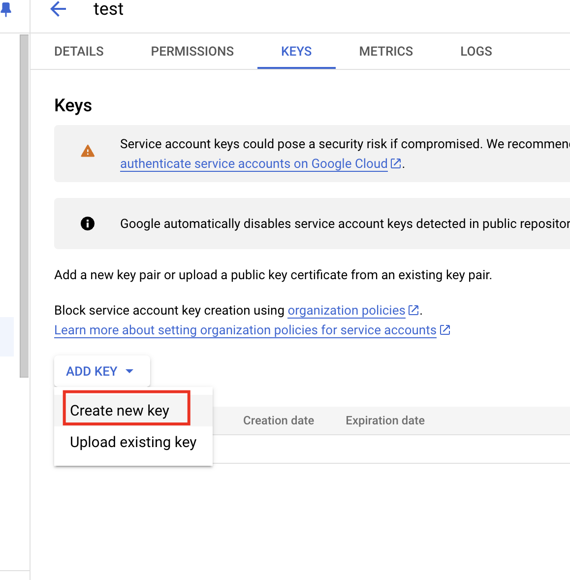
Task: Open the LOGS tab
Action: [x=475, y=51]
